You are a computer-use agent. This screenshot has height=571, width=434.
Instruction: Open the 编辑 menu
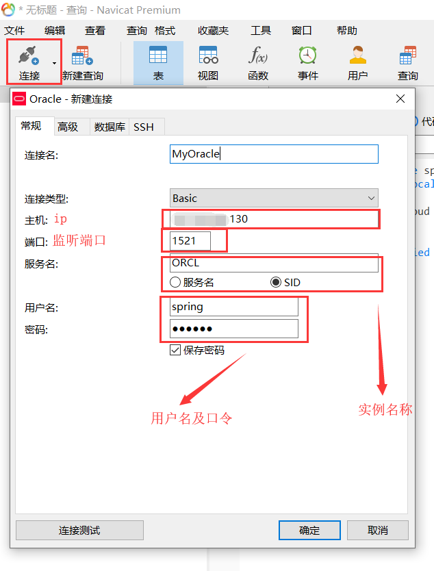point(55,31)
